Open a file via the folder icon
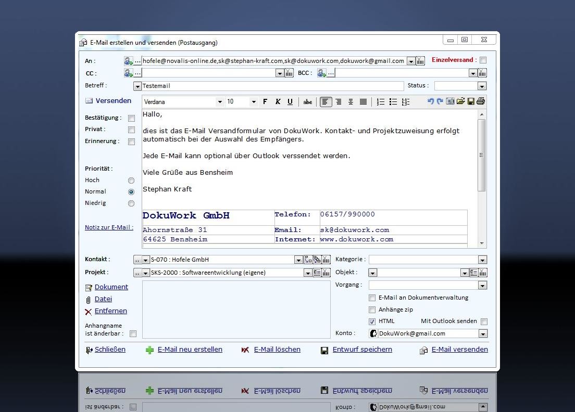The height and width of the screenshot is (412, 575). 460,101
